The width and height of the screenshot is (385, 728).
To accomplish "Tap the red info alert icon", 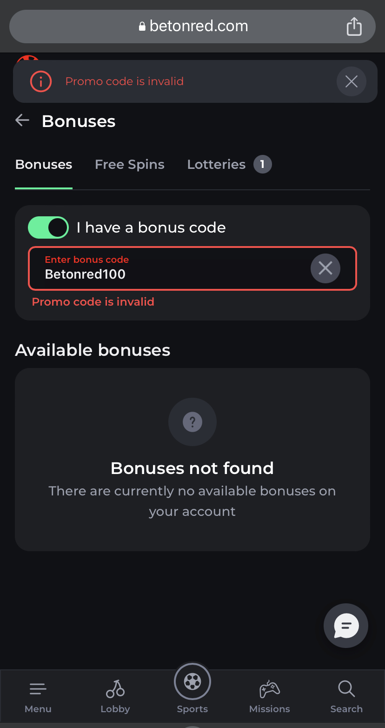I will 40,81.
